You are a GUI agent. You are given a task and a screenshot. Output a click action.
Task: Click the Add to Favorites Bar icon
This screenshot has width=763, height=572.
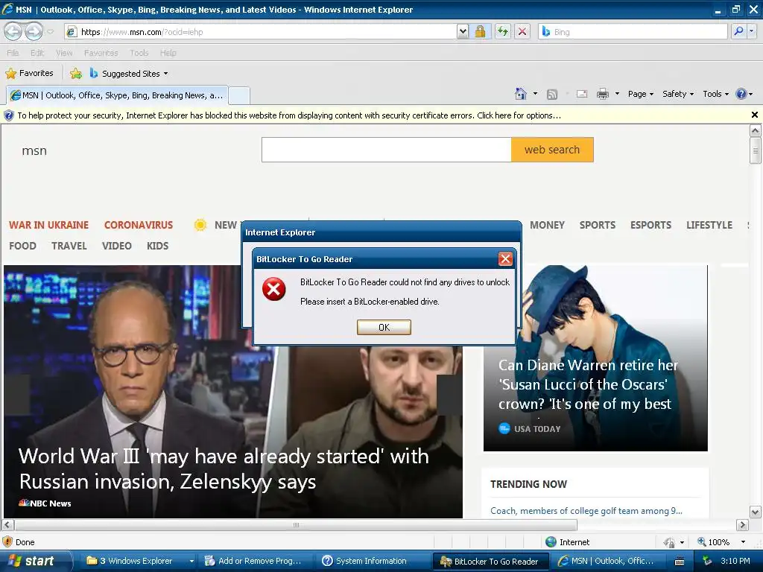76,74
